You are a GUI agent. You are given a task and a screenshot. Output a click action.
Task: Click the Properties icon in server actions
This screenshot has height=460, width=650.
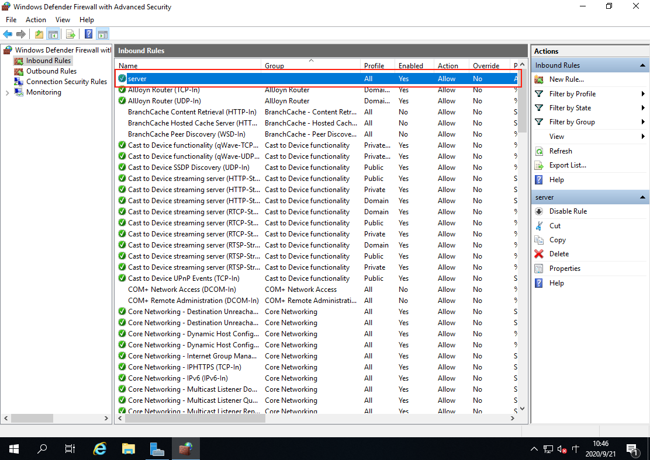(x=539, y=269)
